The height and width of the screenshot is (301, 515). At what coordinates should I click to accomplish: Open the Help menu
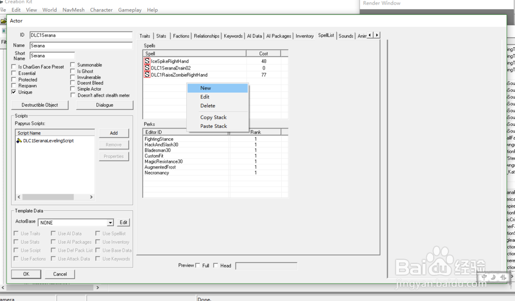point(152,10)
